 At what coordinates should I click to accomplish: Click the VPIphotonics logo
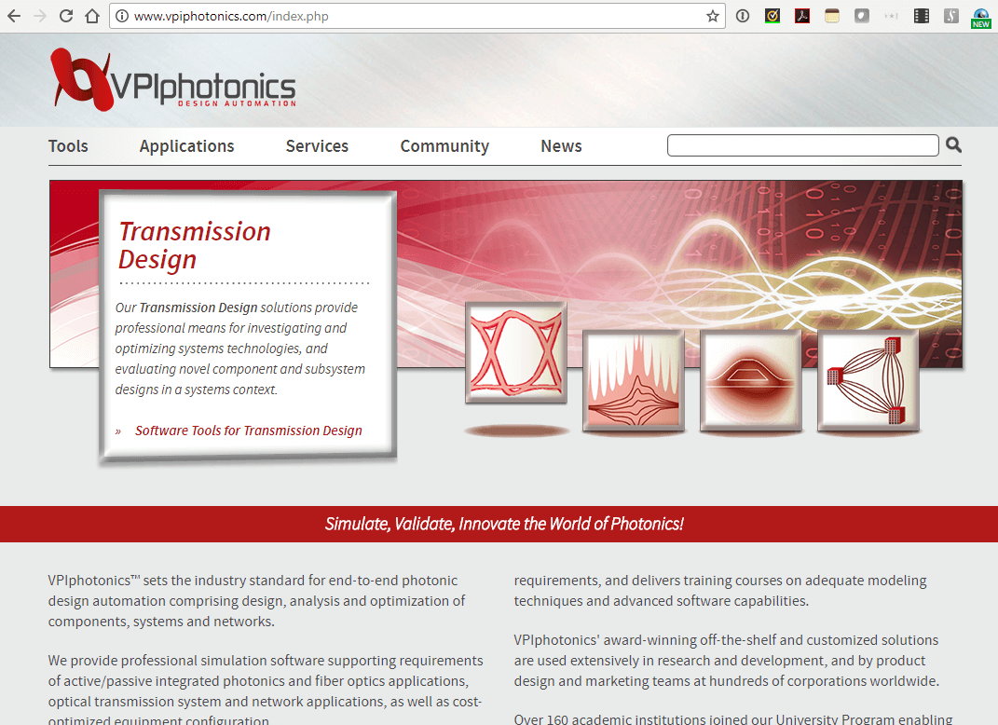(172, 80)
